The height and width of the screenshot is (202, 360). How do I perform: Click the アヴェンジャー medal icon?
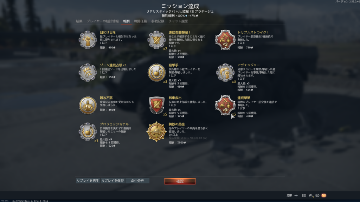tap(225, 73)
